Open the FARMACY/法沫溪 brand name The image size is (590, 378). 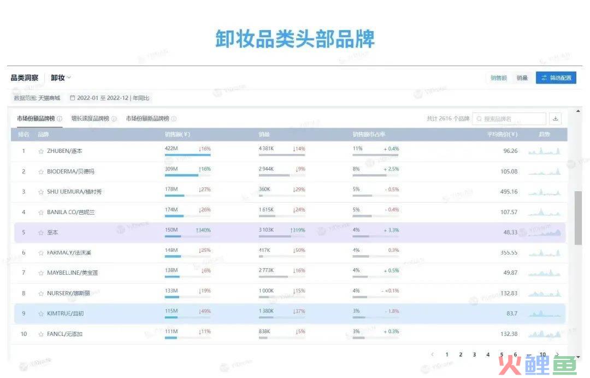pos(69,253)
